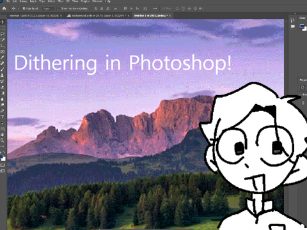This screenshot has width=307, height=230.
Task: Select the Move tool in the toolbar
Action: tap(3, 22)
